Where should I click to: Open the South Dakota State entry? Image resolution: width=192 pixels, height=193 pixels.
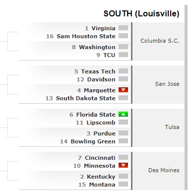[86, 98]
